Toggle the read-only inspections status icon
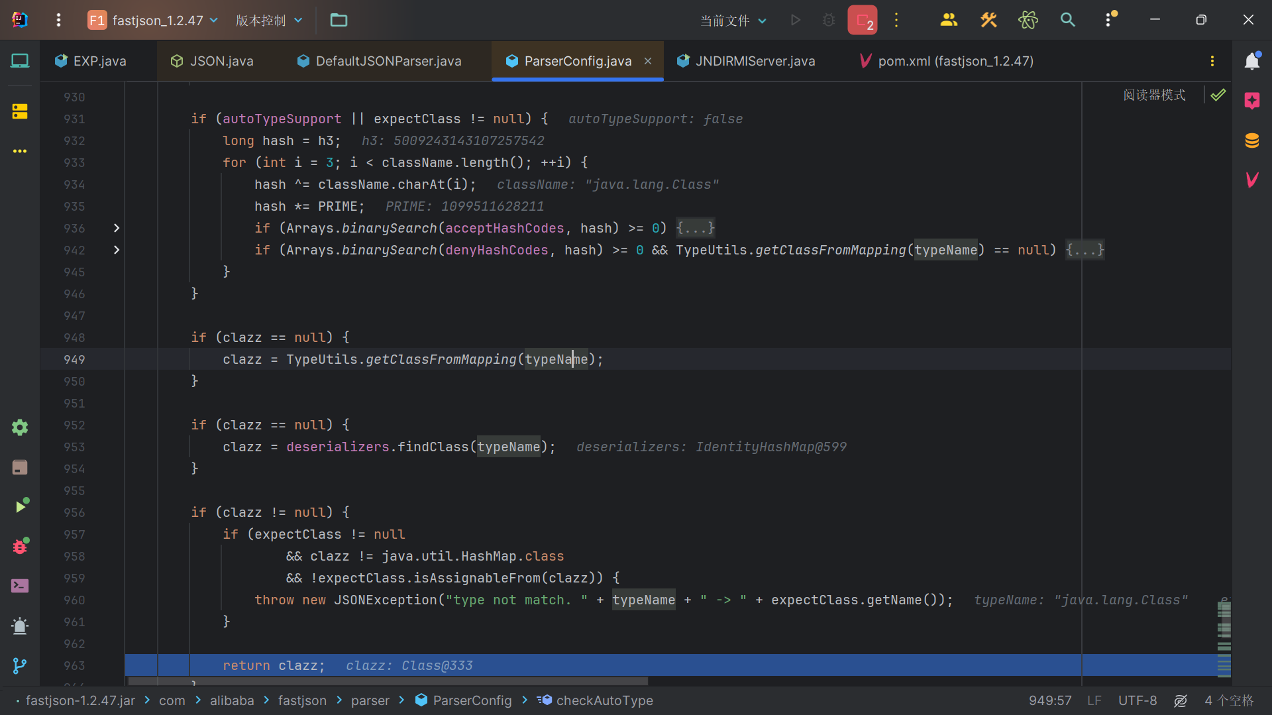The height and width of the screenshot is (715, 1272). point(1181,700)
